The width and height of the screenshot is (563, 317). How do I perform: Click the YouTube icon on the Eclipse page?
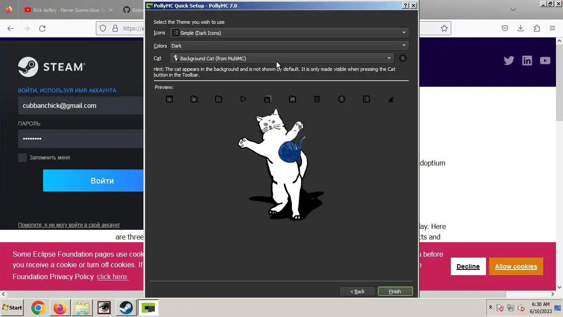[545, 61]
